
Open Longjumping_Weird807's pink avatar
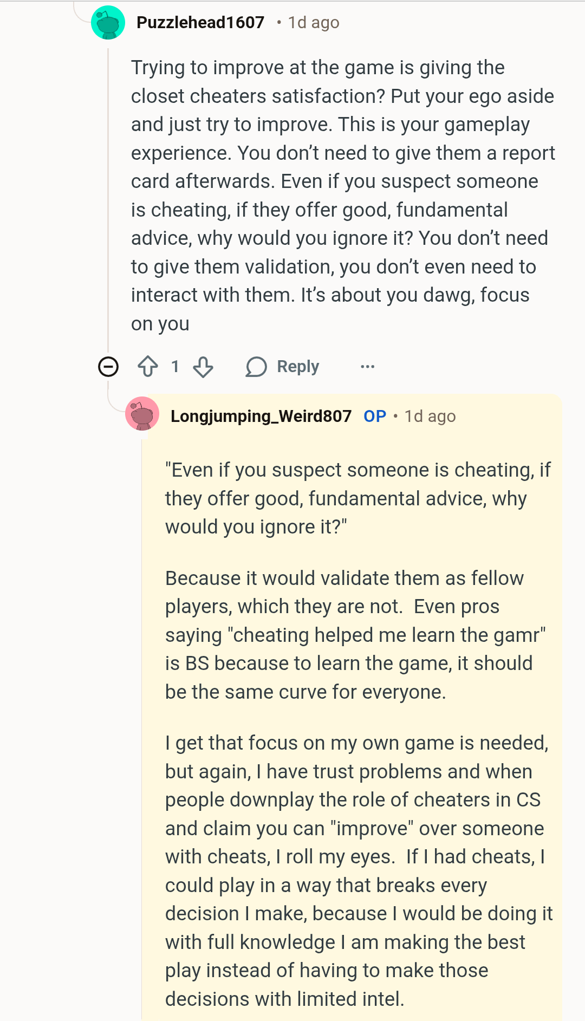(142, 414)
